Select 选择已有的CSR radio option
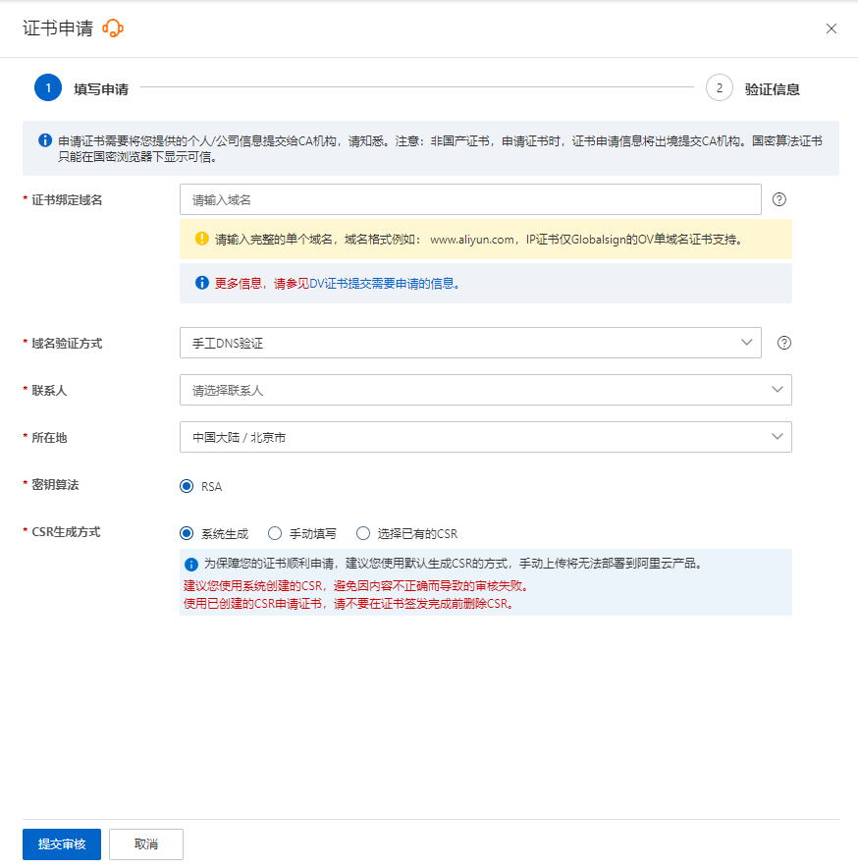Screen dimensions: 858x868 point(363,533)
